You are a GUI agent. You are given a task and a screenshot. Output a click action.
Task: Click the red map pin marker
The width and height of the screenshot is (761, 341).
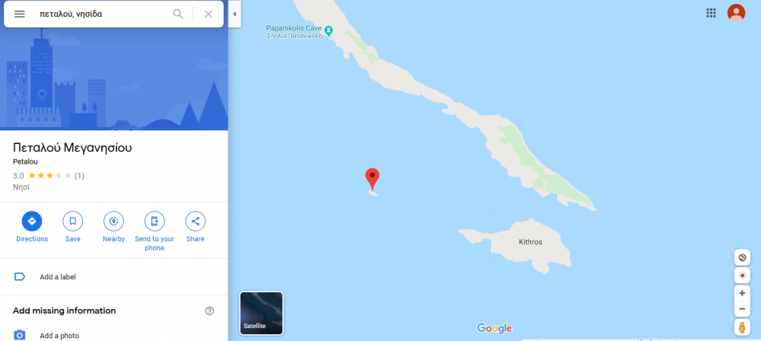[x=372, y=179]
